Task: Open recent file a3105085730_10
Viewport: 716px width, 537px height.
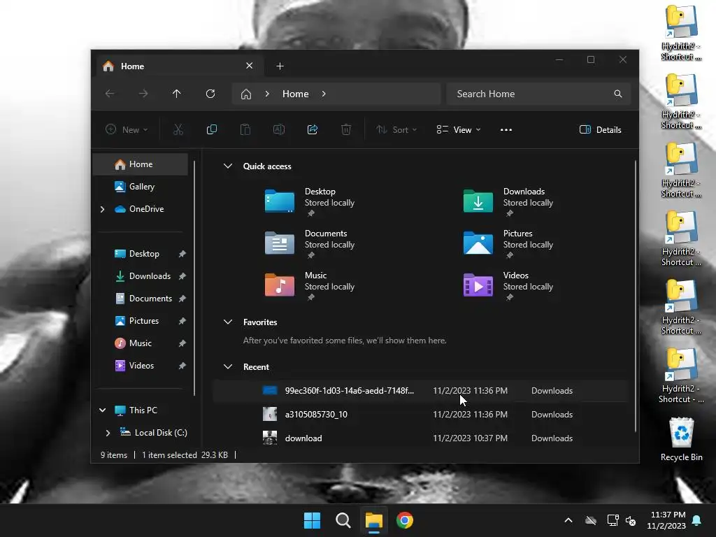Action: pyautogui.click(x=420, y=414)
